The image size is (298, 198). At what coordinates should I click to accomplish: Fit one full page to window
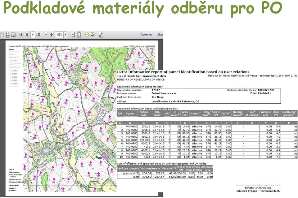[x=79, y=35]
